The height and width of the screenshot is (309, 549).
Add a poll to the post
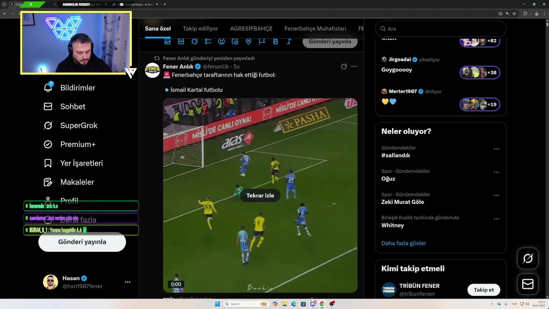click(208, 42)
